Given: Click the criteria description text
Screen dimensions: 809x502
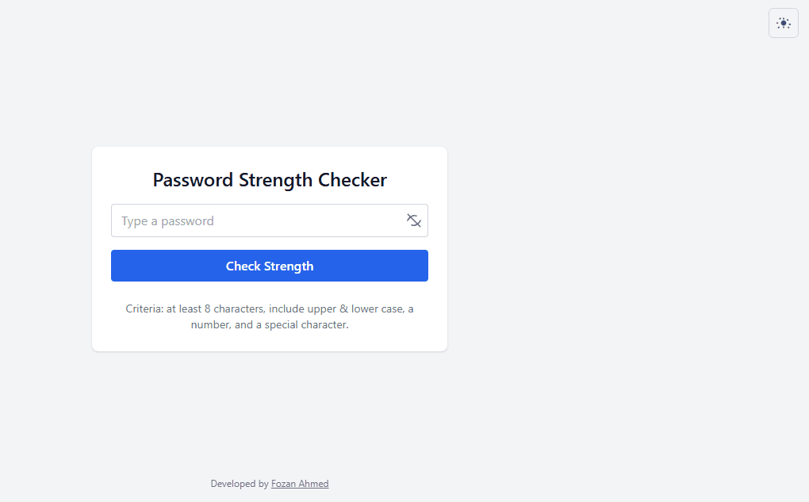Looking at the screenshot, I should tap(269, 316).
